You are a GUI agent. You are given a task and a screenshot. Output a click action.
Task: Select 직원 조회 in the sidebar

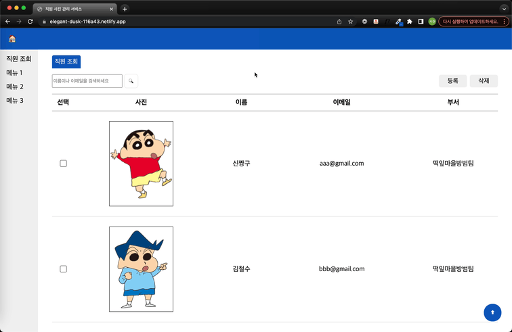click(x=18, y=59)
